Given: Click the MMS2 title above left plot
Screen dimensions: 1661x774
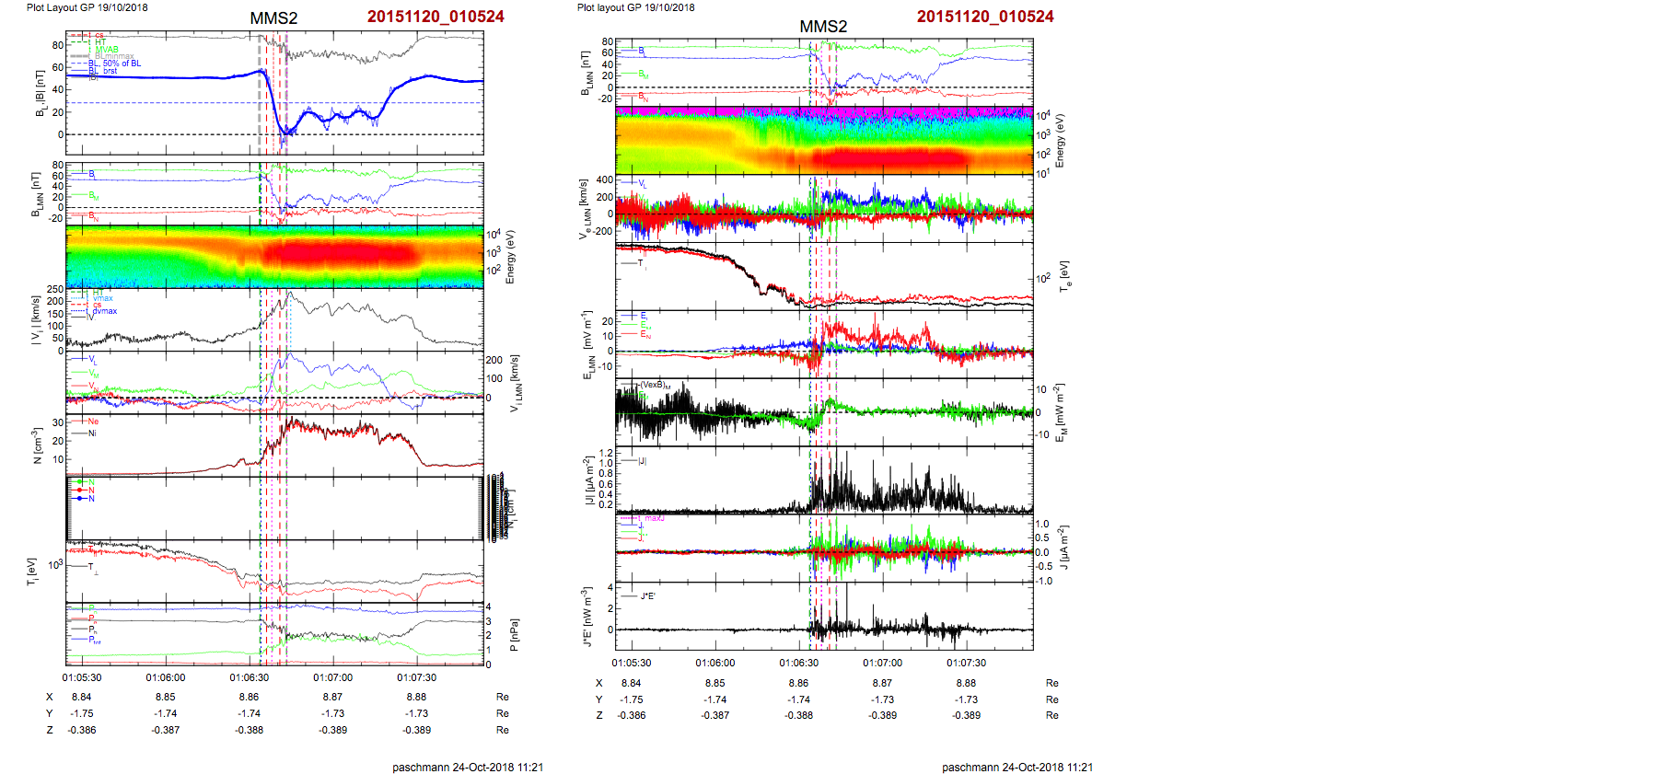Looking at the screenshot, I should (273, 18).
